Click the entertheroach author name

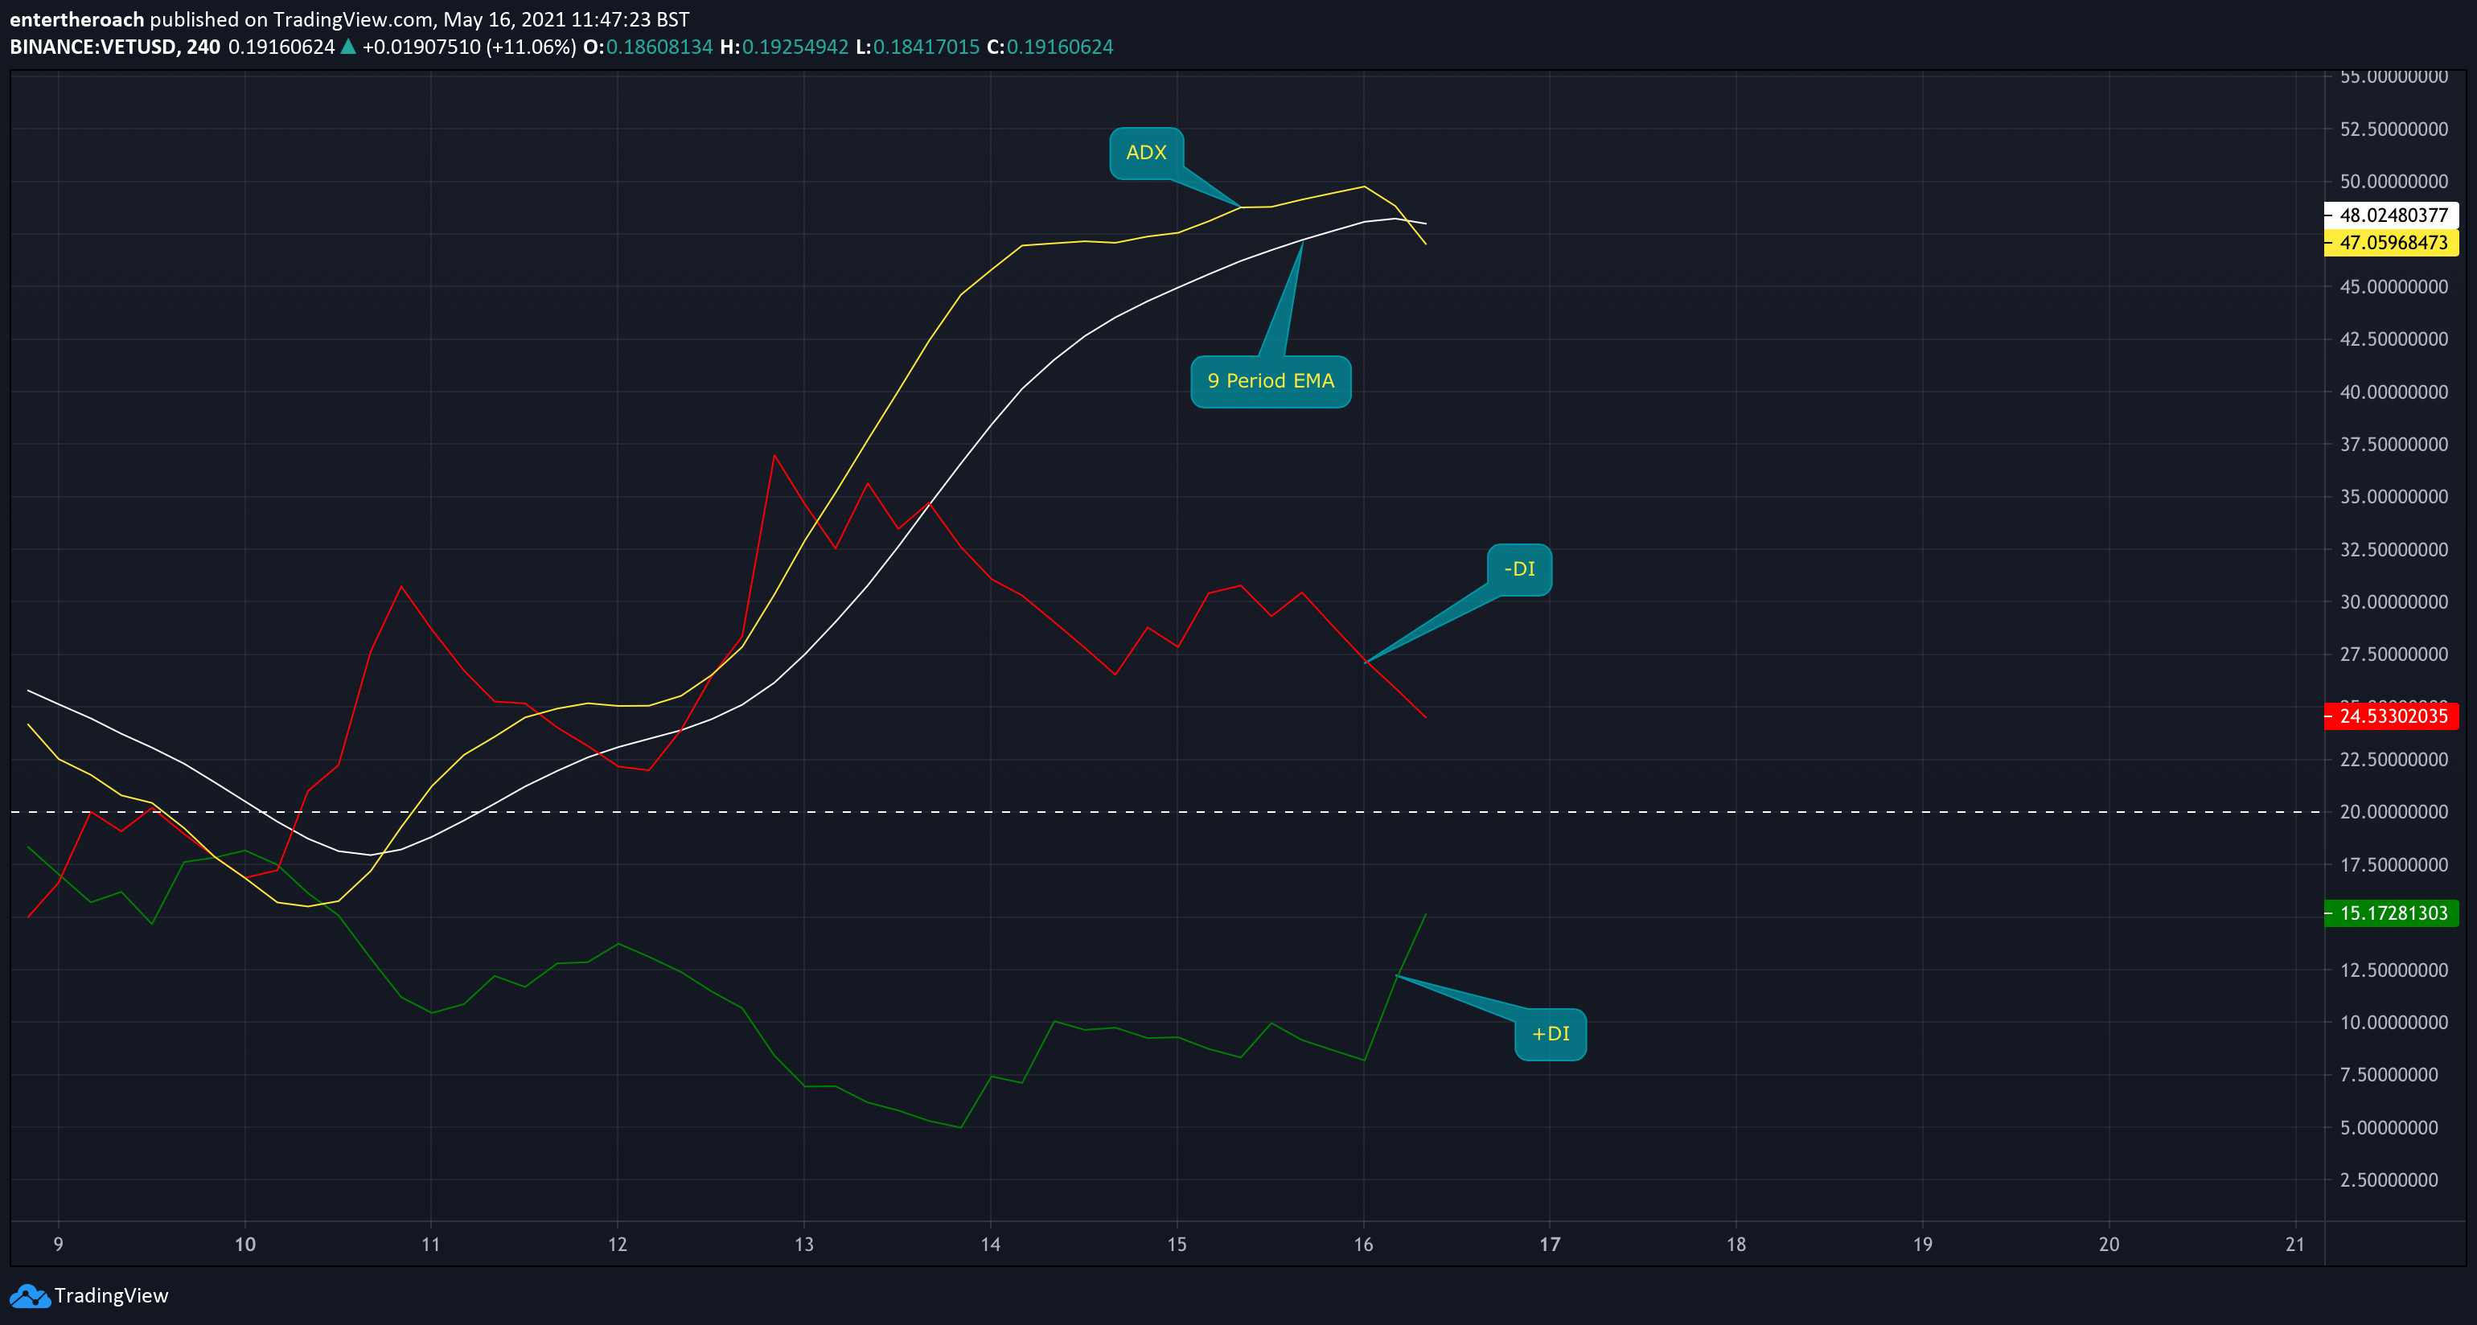77,19
